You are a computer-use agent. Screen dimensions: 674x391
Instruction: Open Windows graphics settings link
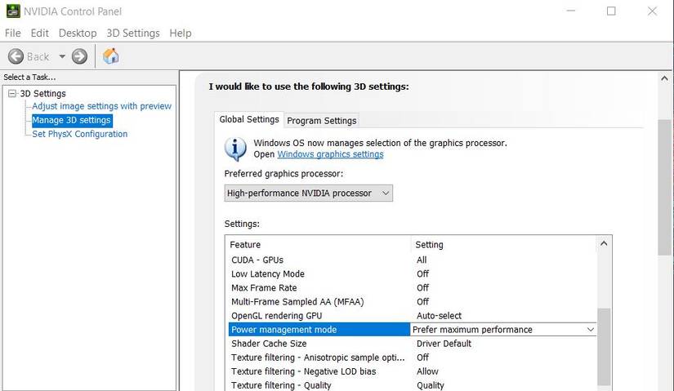(330, 154)
